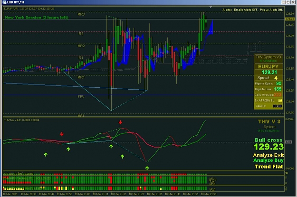Click the MR2 pivot level label
Image resolution: width=297 pixels, height=197 pixels.
coord(81,46)
